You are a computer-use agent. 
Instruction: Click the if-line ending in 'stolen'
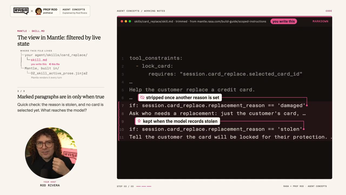click(216, 129)
